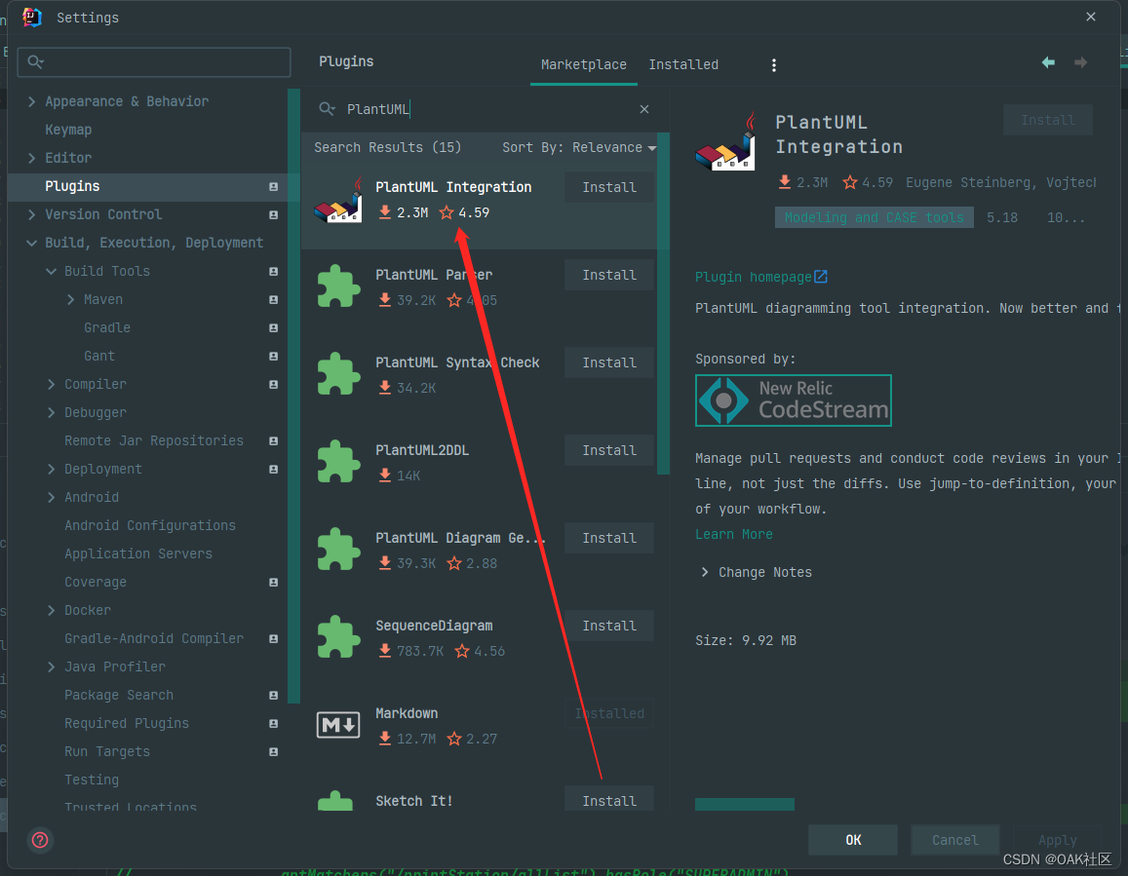
Task: Go back with the left arrow icon
Action: [1048, 62]
